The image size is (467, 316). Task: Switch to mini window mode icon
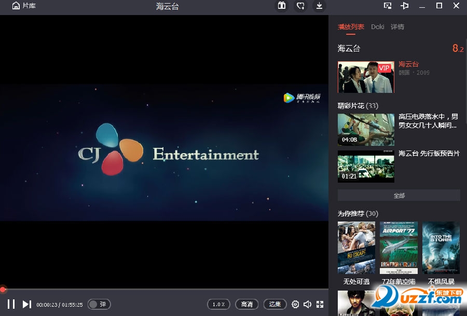point(388,6)
